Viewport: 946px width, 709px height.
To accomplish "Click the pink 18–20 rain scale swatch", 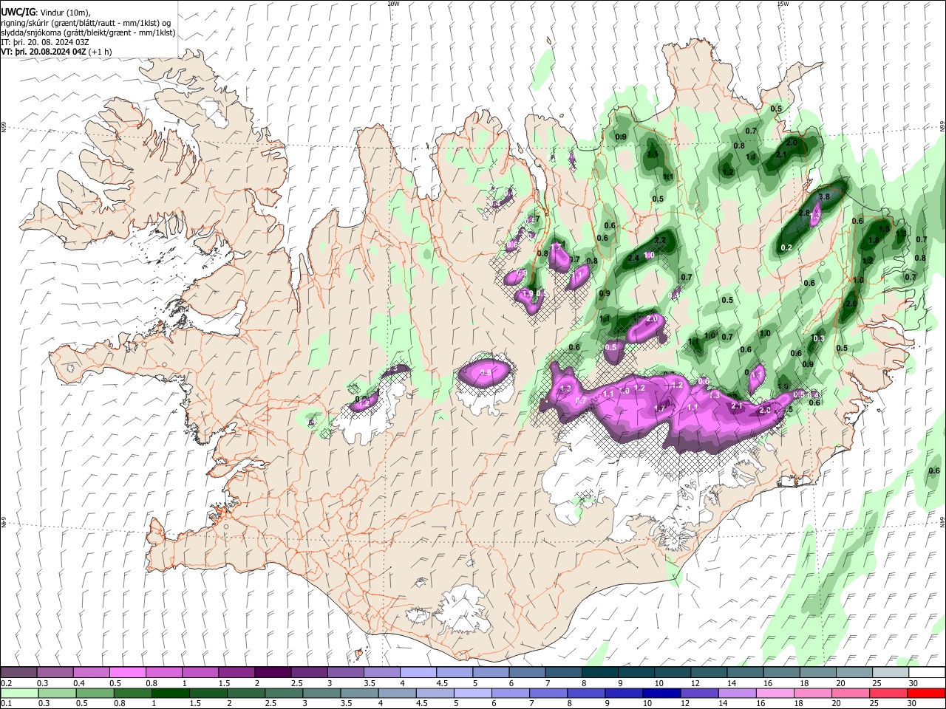I will (813, 693).
